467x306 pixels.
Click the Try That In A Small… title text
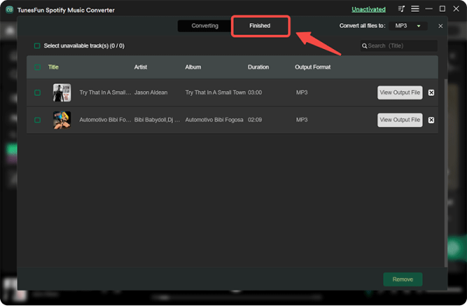(105, 93)
